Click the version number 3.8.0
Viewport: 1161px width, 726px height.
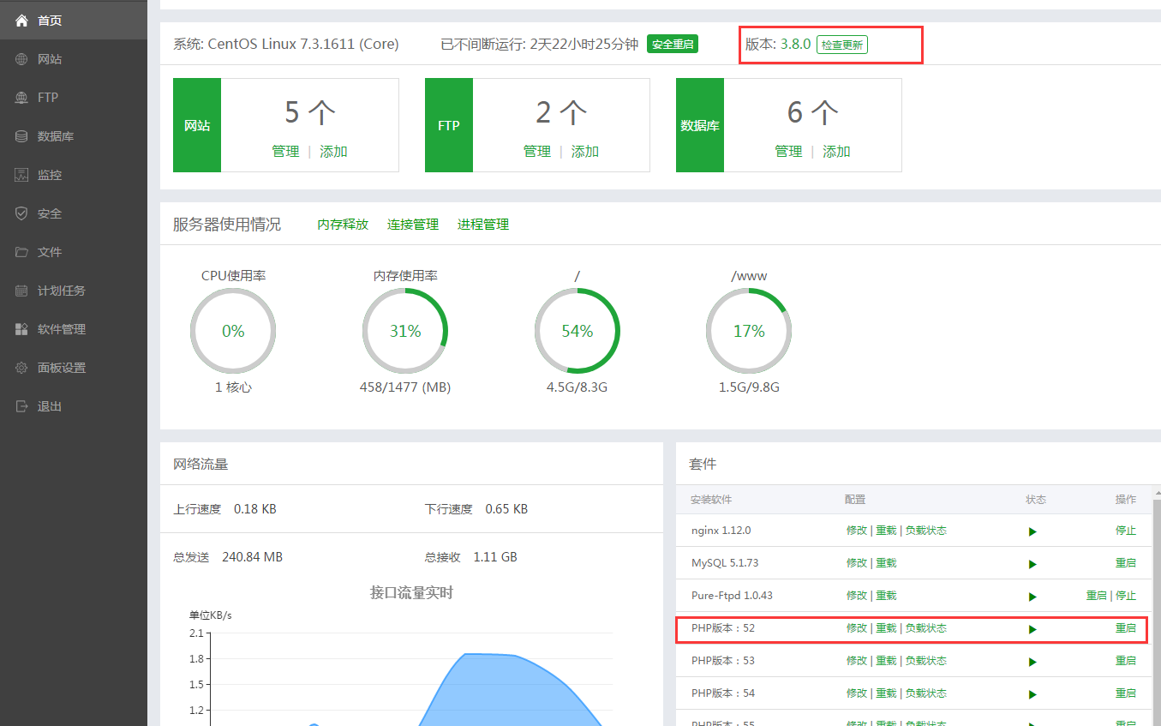pyautogui.click(x=795, y=45)
